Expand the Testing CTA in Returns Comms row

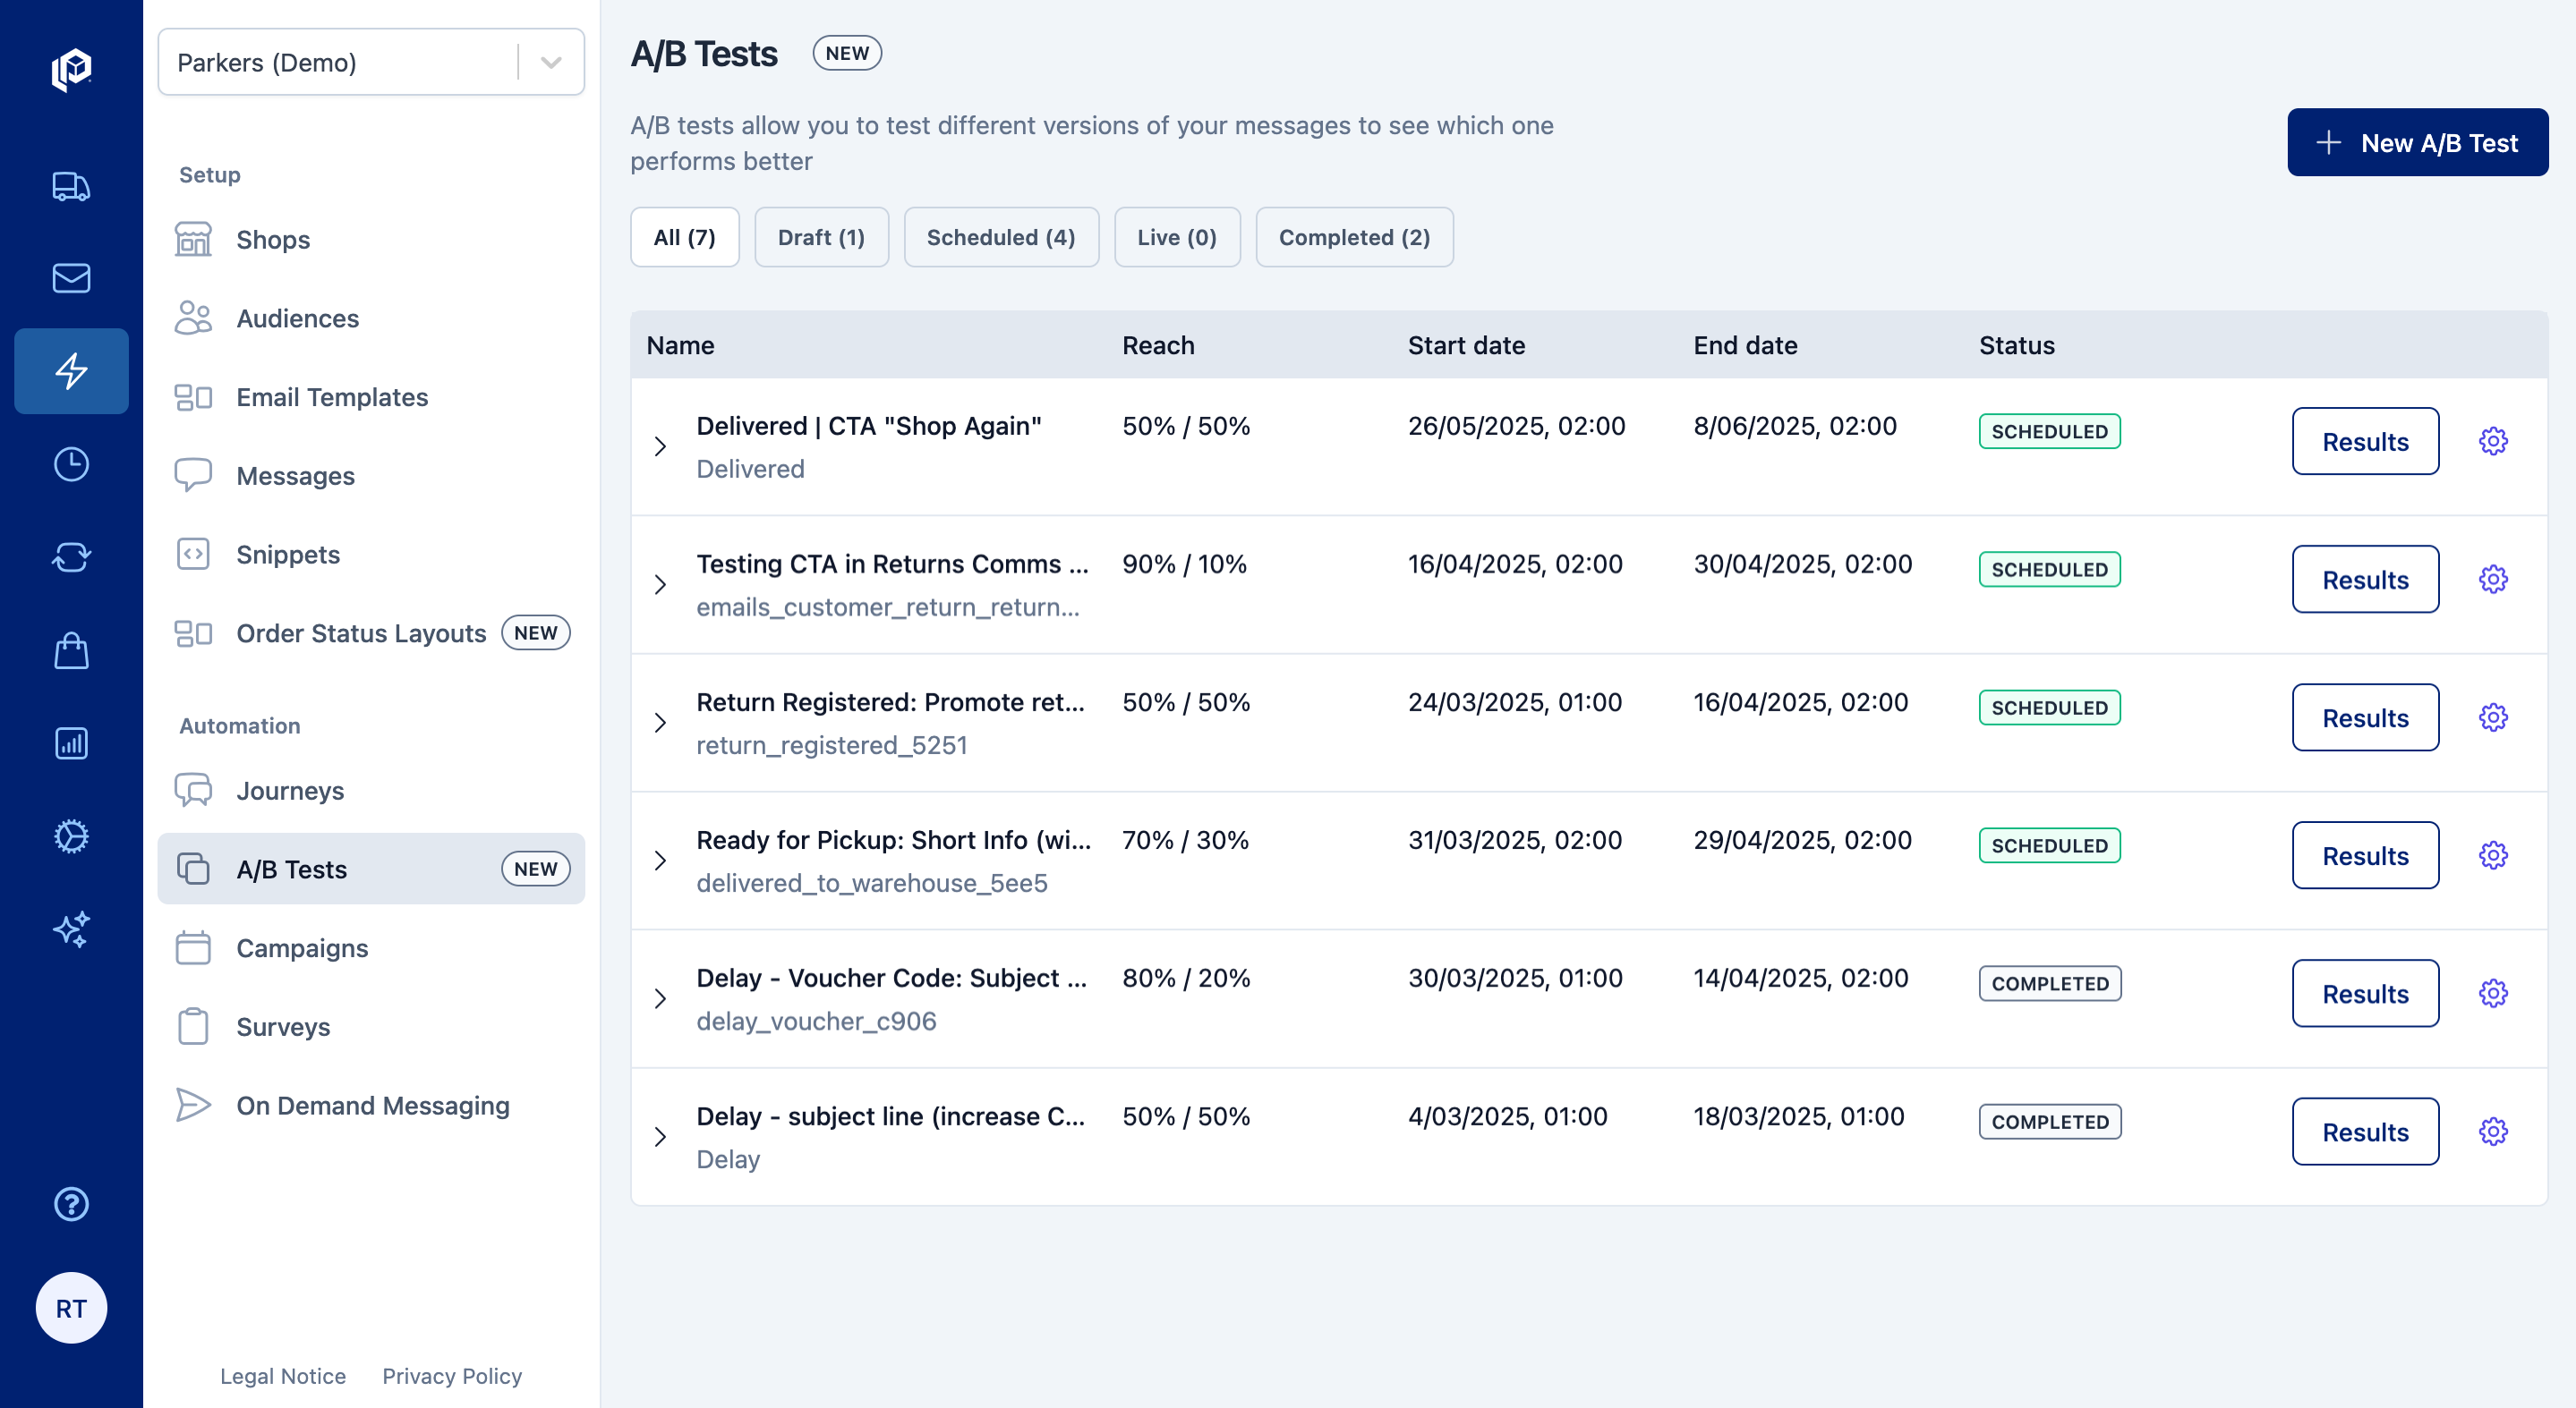pyautogui.click(x=660, y=585)
